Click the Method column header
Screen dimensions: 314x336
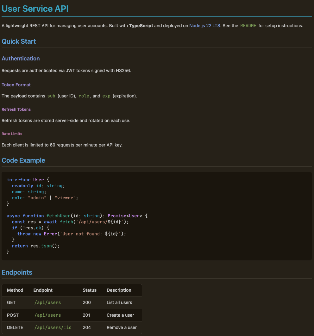(15, 290)
